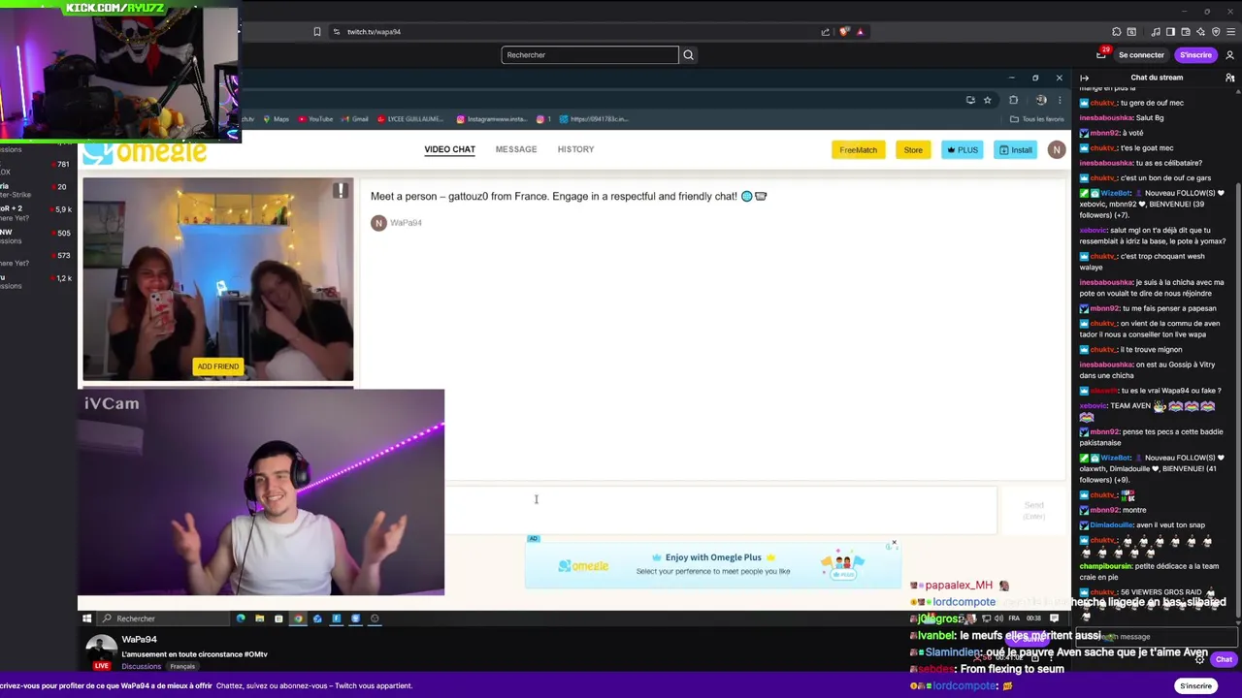Click the ADD FRIEND button
1242x698 pixels.
(217, 366)
